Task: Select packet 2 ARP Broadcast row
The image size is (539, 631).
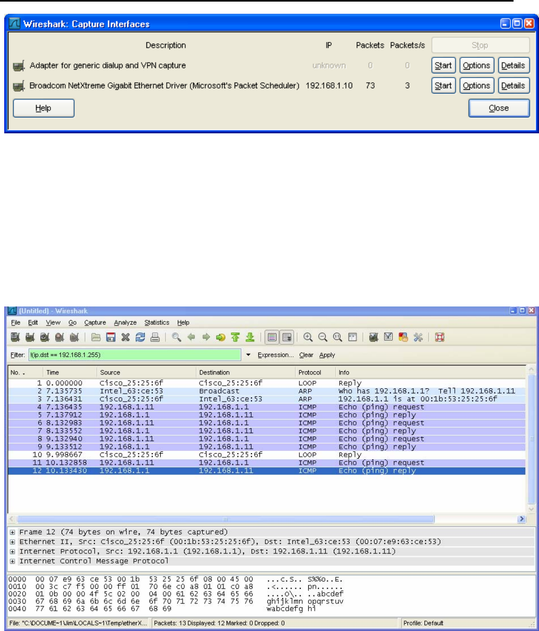Action: point(266,391)
